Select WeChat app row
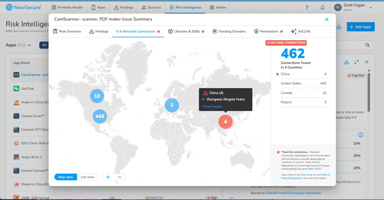 [x=29, y=89]
